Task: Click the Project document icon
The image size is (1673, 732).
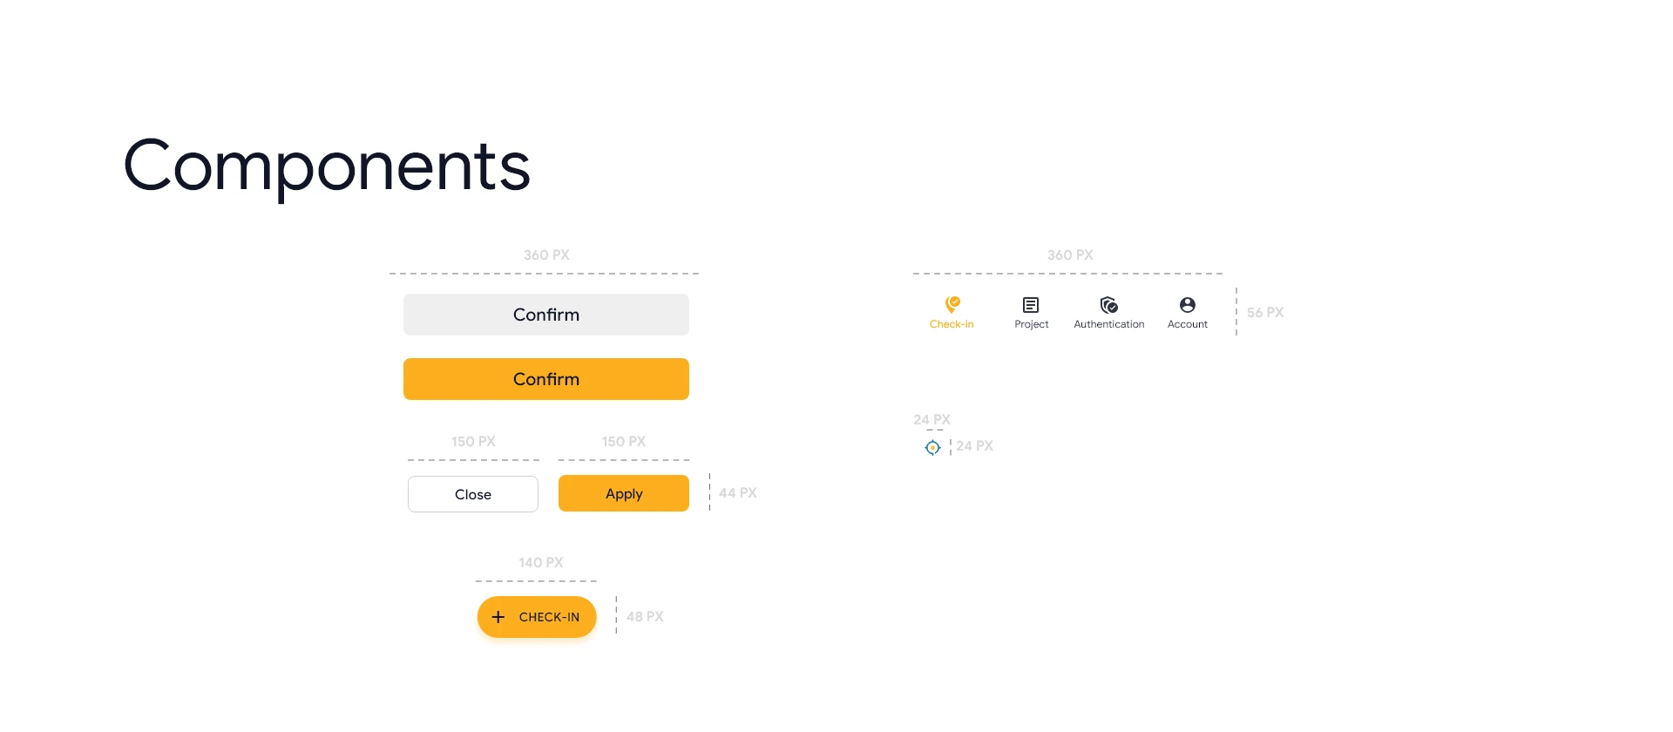Action: pos(1031,305)
